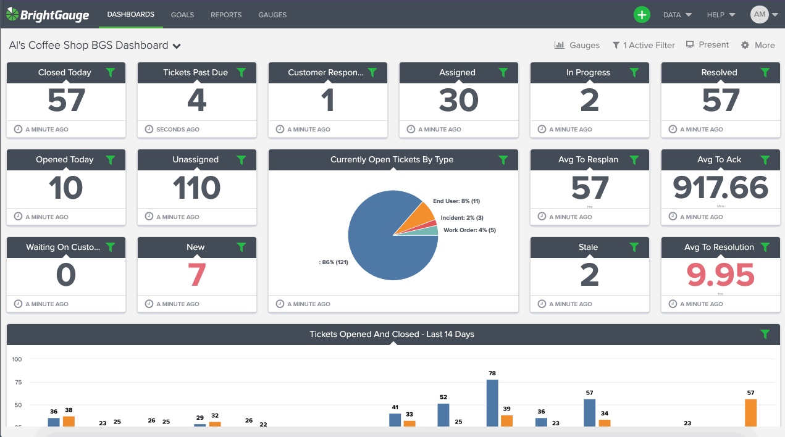Click the green plus add button
Viewport: 785px width, 437px height.
coord(642,15)
